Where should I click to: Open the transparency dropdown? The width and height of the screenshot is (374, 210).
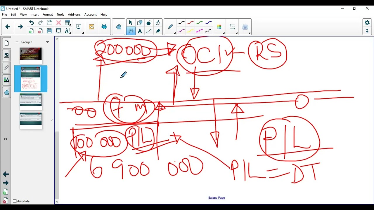(x=245, y=27)
